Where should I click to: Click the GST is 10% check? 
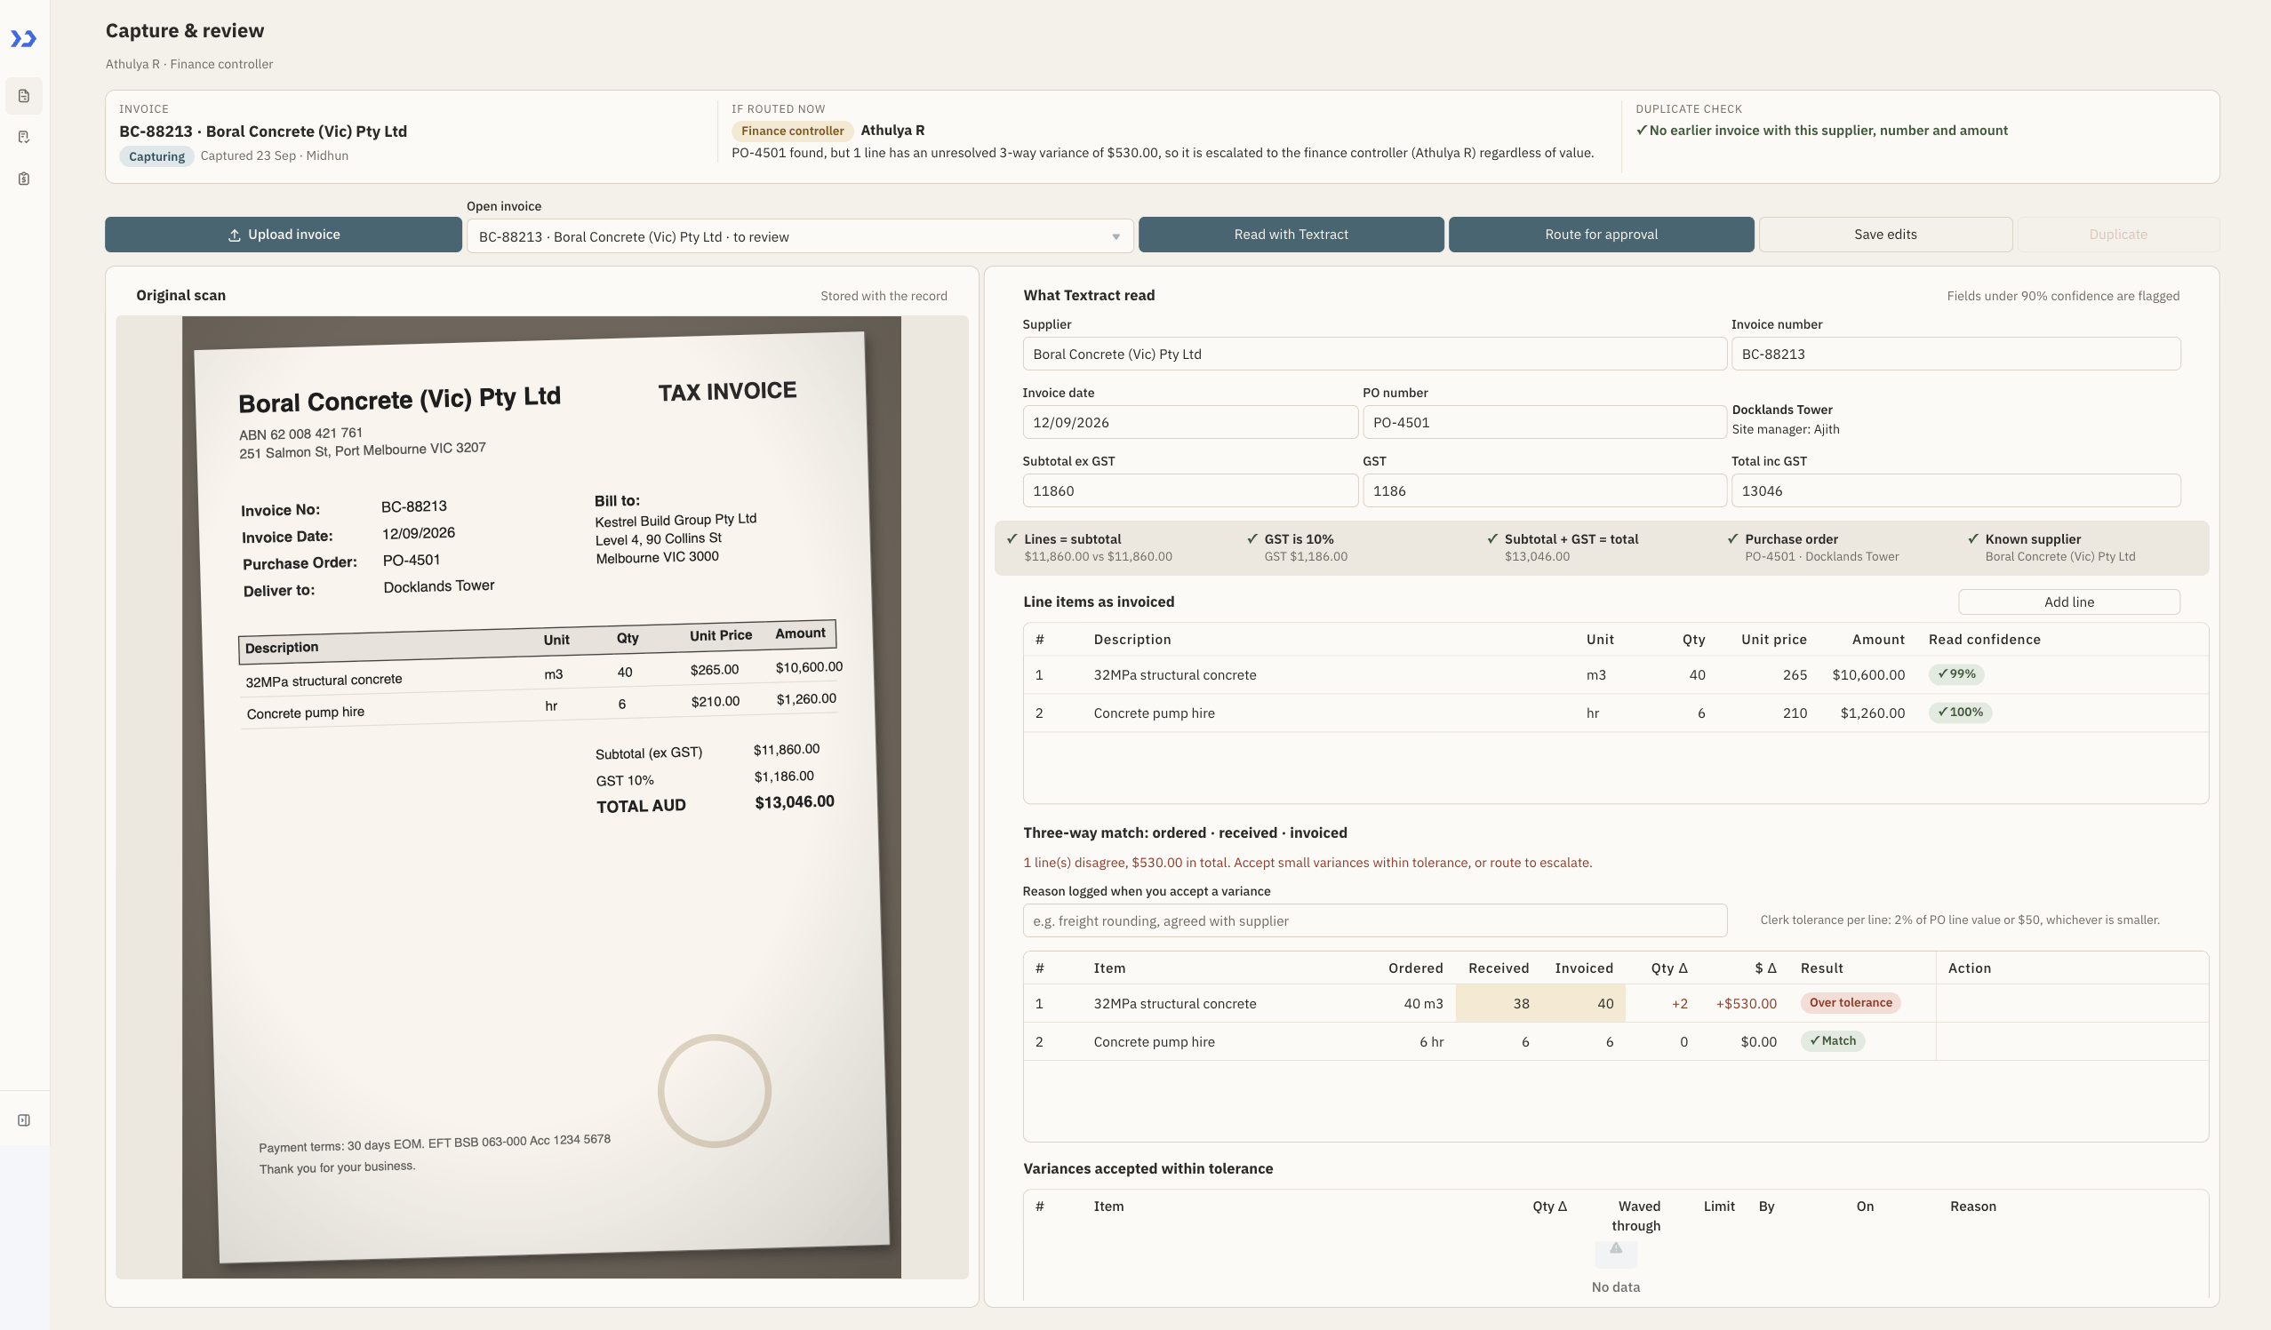[1298, 547]
